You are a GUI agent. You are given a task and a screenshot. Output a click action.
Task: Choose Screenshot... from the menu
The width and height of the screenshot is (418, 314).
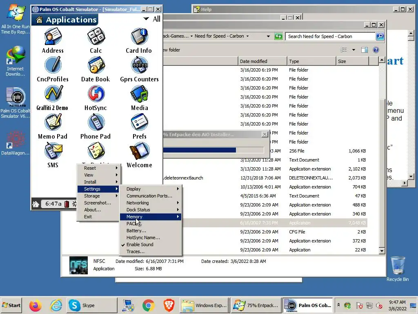(x=98, y=203)
